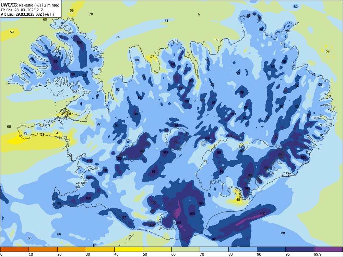Click the '57' value on the northern peninsula
The image size is (343, 257).
(152, 57)
